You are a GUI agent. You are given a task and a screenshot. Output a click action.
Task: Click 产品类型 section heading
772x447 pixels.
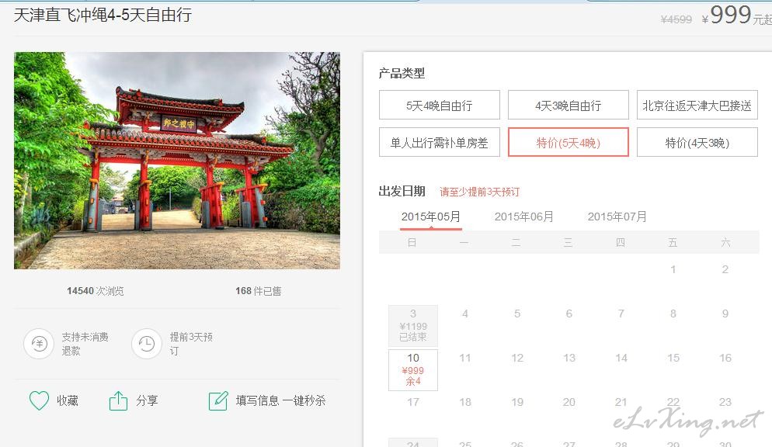point(402,73)
